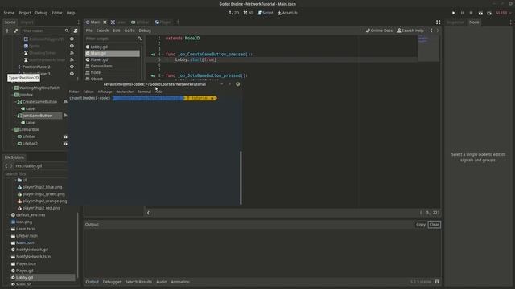This screenshot has width=515, height=289.
Task: Click the play custom scene icon
Action: pyautogui.click(x=489, y=13)
